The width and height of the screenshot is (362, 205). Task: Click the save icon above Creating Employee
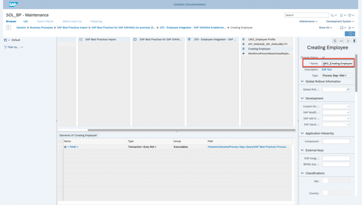tap(335, 41)
